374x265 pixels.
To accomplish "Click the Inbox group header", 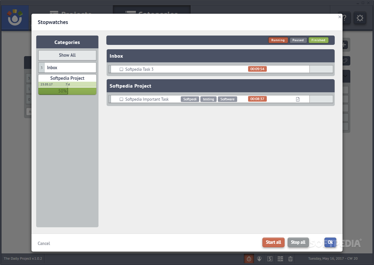I will [221, 56].
